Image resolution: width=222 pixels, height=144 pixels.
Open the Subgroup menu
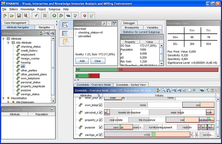click(54, 9)
